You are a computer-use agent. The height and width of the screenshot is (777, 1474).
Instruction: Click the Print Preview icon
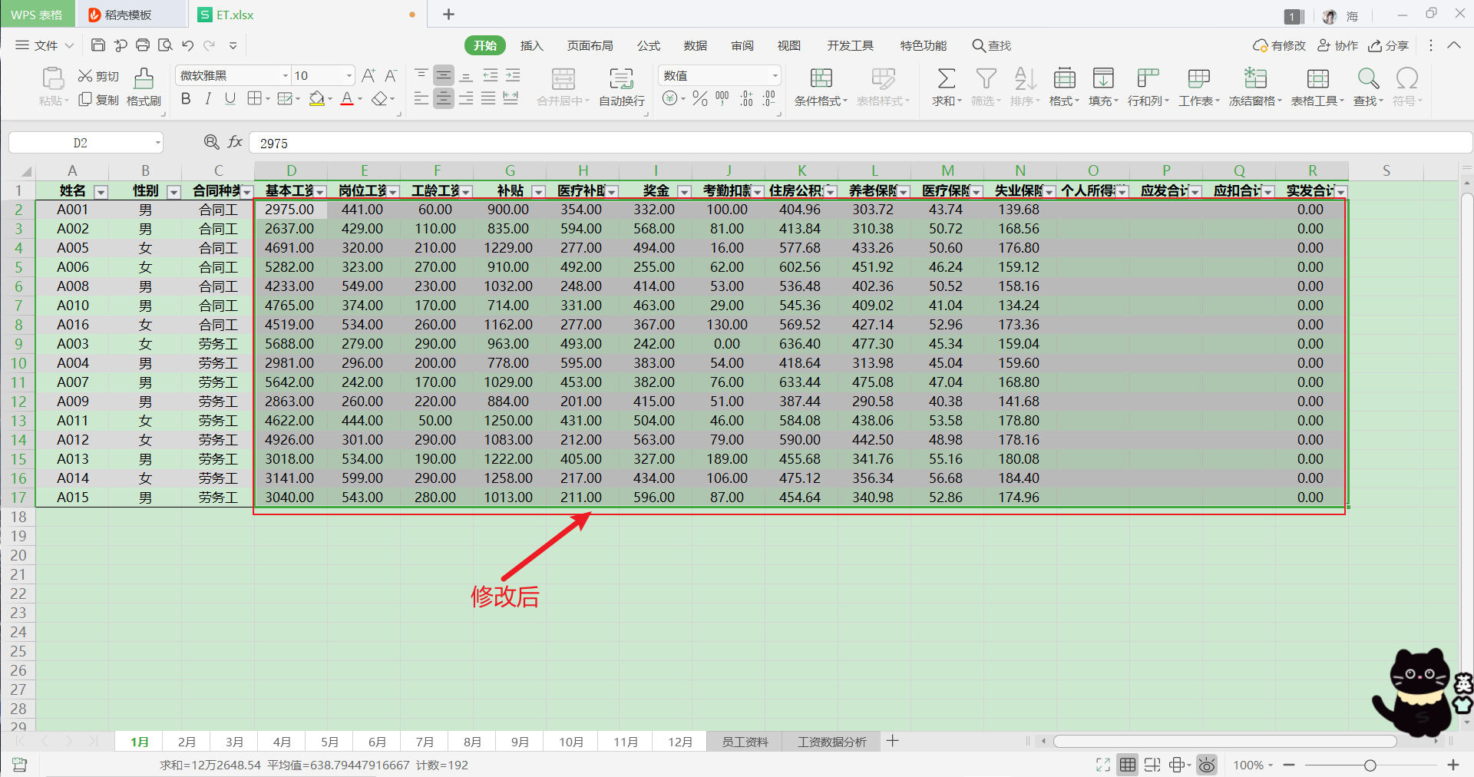165,45
